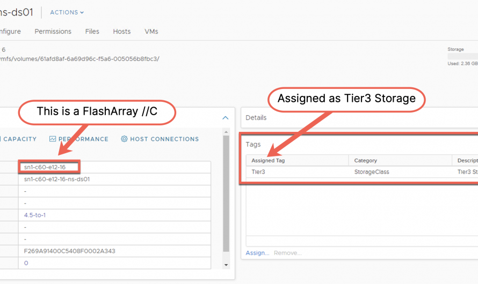Collapse the FlashArray panel using chevron

pos(225,118)
